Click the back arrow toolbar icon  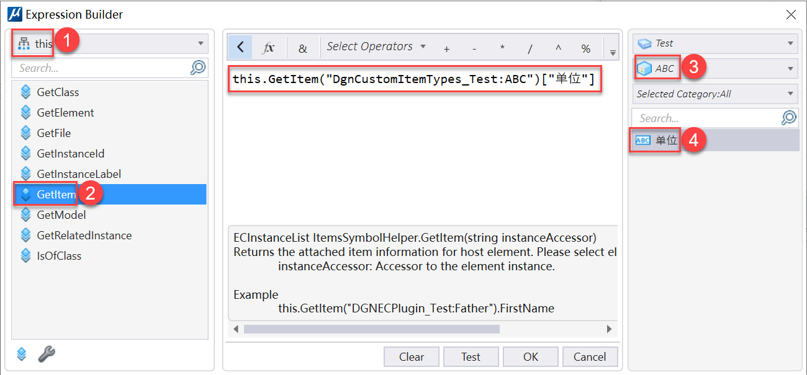(240, 47)
